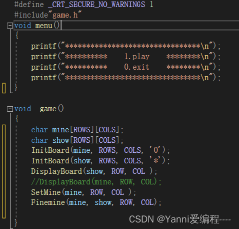Click the uncommented DisplayBoard(show, ROW, COL) call
The height and width of the screenshot is (229, 239).
(94, 171)
